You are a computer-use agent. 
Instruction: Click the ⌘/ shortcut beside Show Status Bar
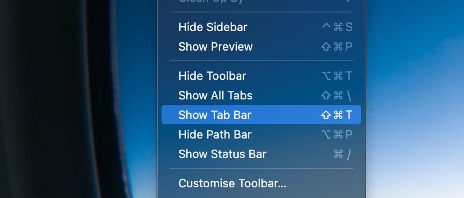(x=342, y=154)
